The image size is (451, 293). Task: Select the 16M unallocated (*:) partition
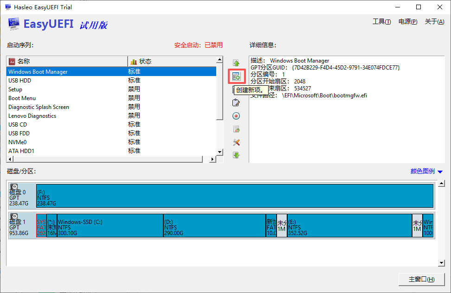(x=52, y=225)
